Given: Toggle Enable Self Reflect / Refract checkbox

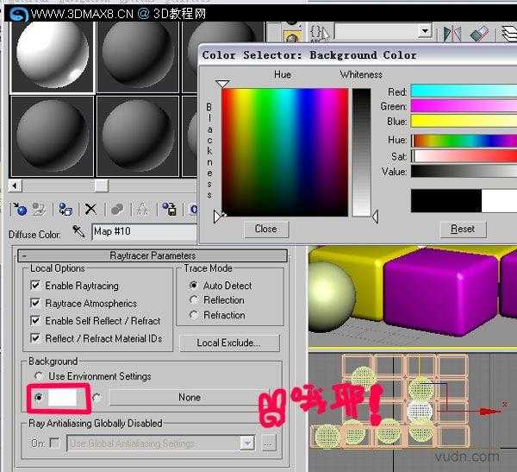Looking at the screenshot, I should [x=35, y=320].
